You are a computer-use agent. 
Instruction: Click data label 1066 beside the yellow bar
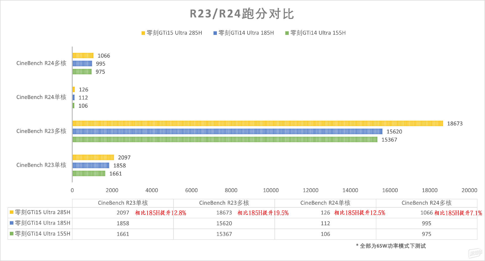[104, 56]
